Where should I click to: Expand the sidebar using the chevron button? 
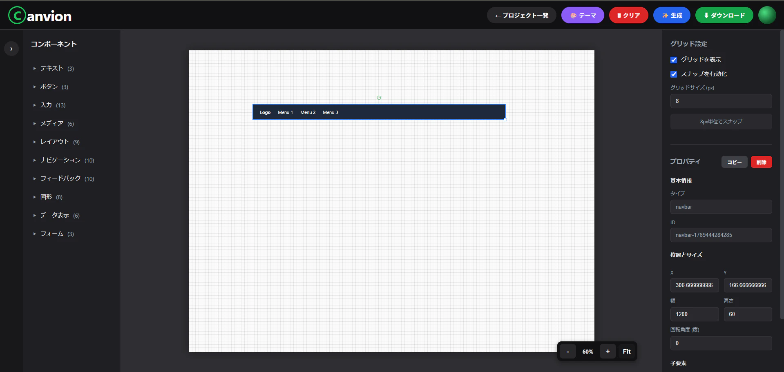click(x=11, y=49)
